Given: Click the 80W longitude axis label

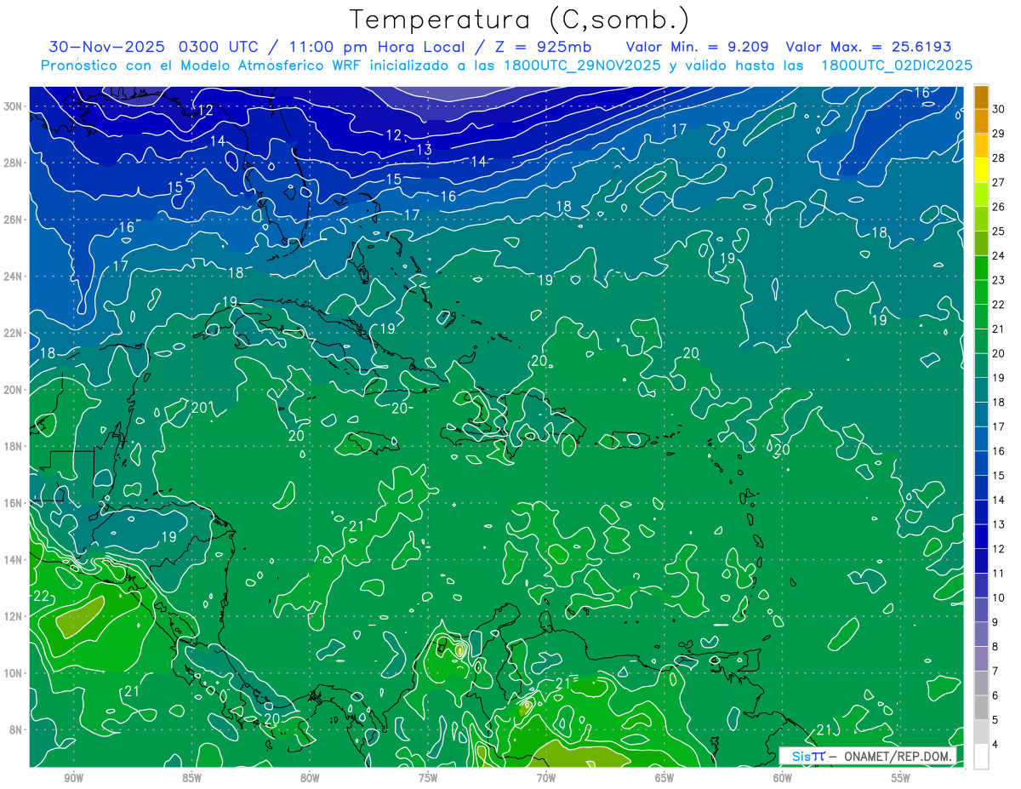Looking at the screenshot, I should (310, 778).
